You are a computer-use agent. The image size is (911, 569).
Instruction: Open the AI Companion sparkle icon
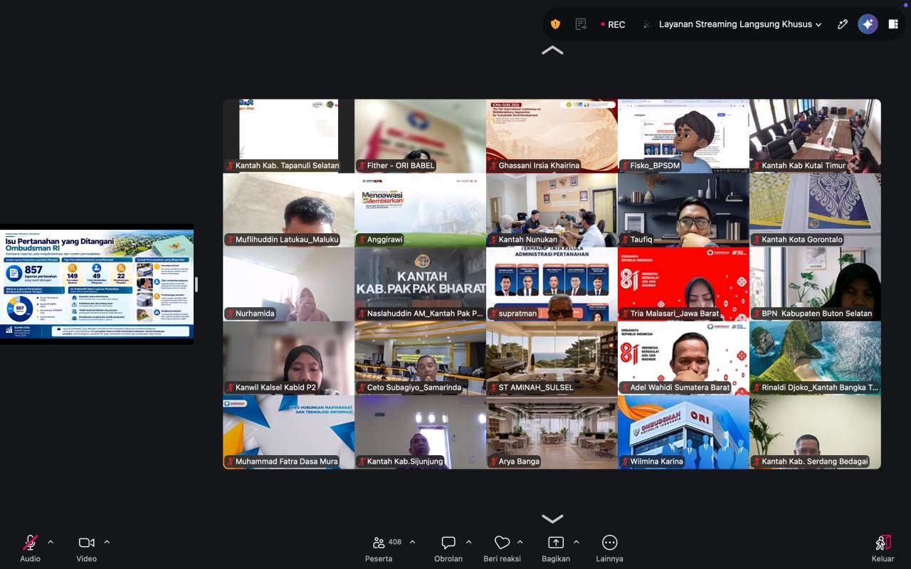pyautogui.click(x=868, y=24)
